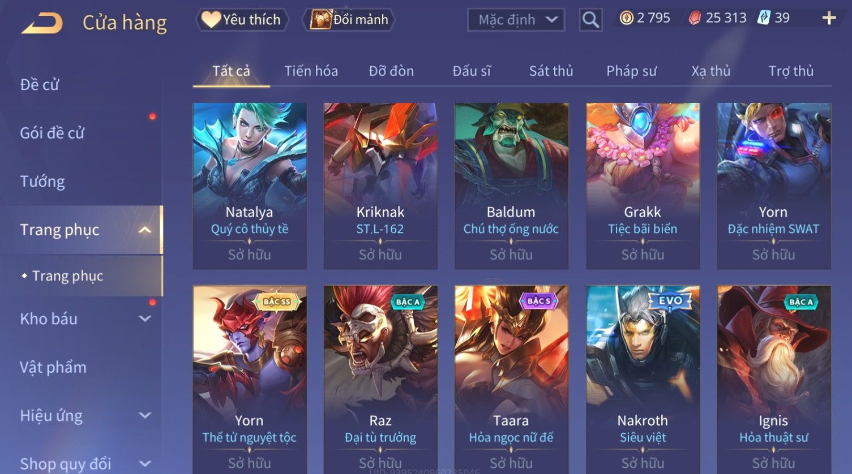This screenshot has height=474, width=852.
Task: Switch to the Tiến hóa tab
Action: click(x=311, y=71)
